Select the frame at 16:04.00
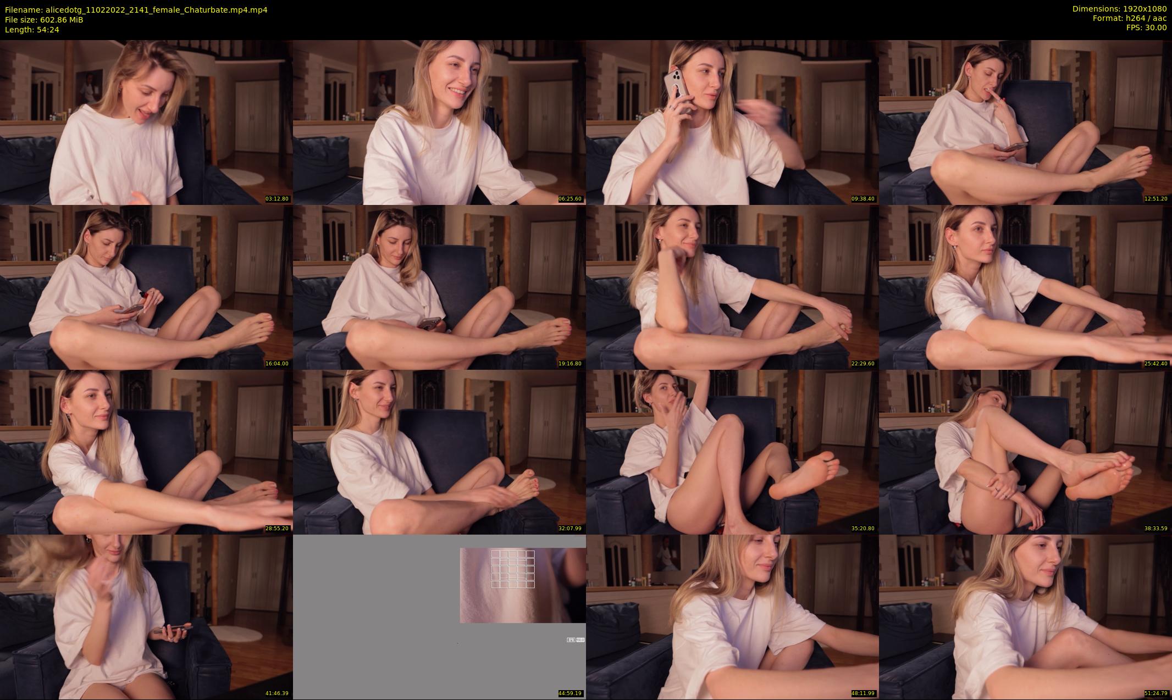This screenshot has height=700, width=1172. click(146, 287)
